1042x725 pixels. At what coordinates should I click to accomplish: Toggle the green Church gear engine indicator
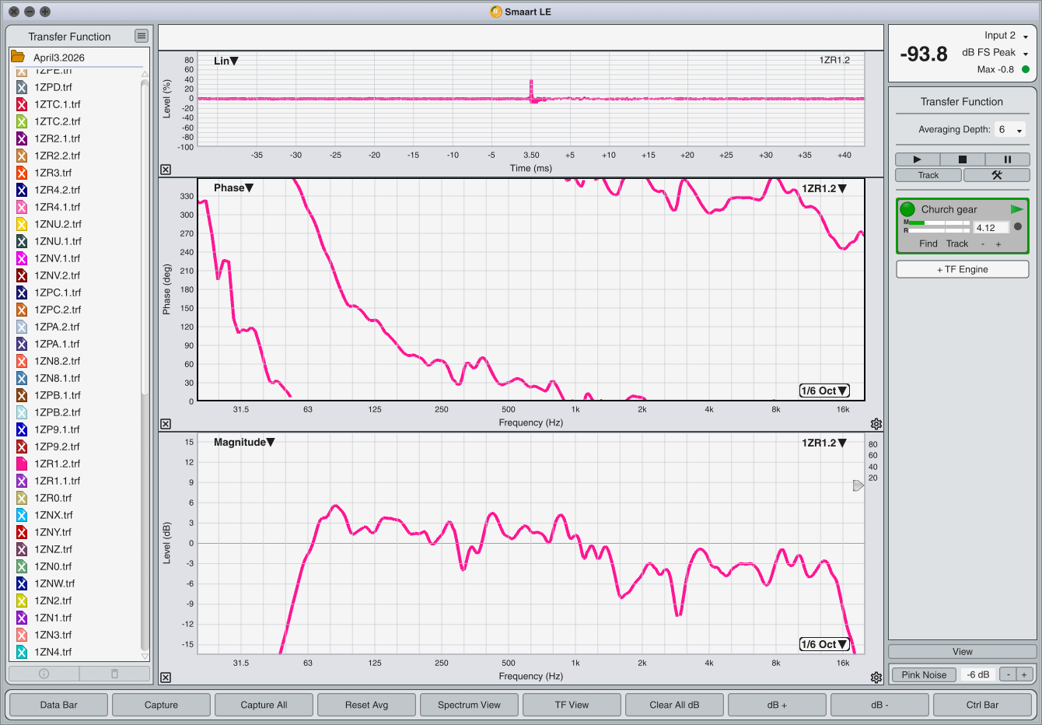coord(907,209)
